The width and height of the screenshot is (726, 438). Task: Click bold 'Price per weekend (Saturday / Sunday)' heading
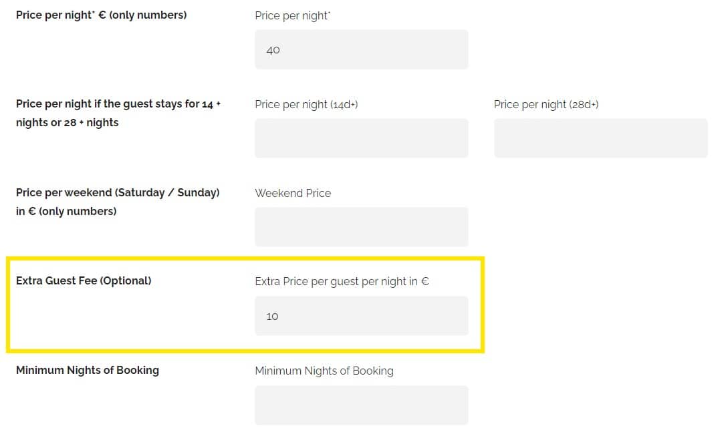118,193
